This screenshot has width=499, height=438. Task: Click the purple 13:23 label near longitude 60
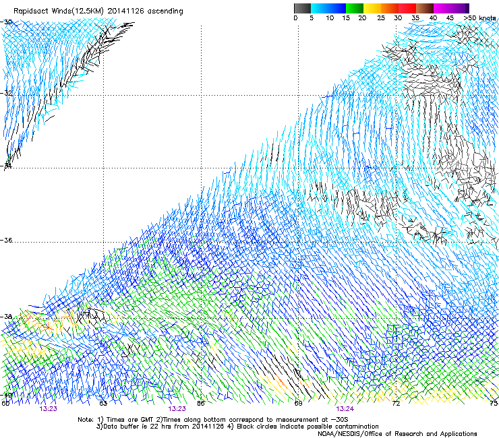coord(48,409)
